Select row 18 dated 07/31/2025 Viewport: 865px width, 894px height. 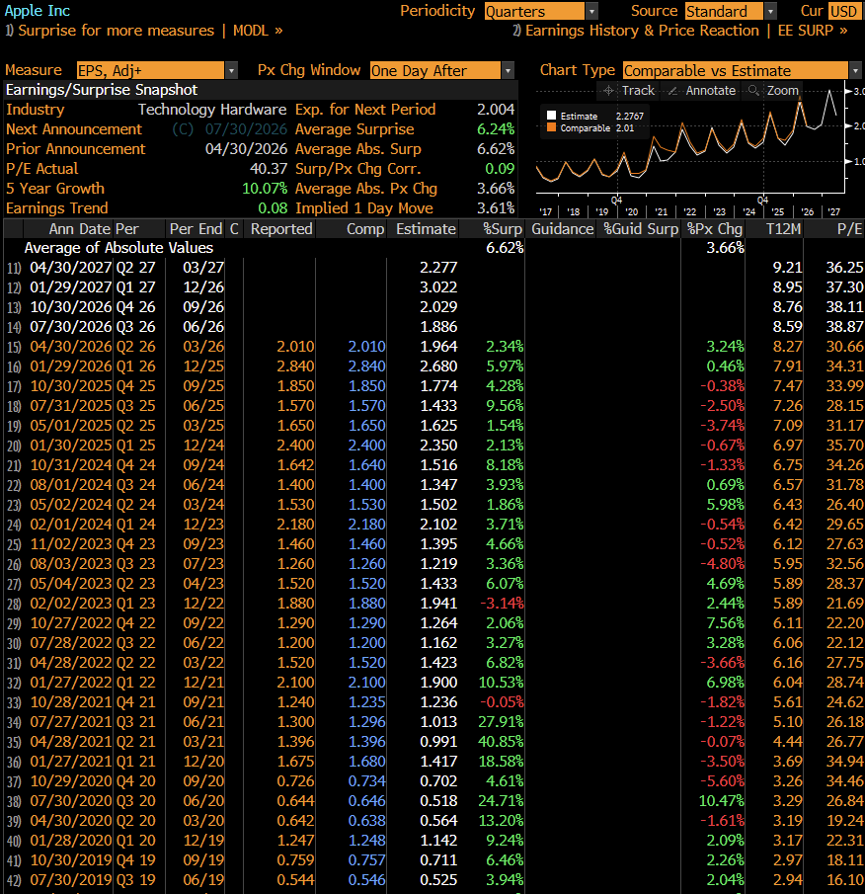[x=433, y=406]
